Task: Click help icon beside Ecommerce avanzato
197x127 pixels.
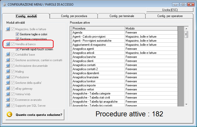Action: (x=8, y=100)
